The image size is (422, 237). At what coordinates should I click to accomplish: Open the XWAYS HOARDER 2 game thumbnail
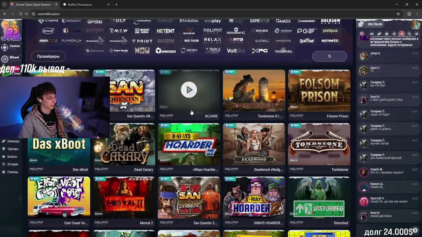pyautogui.click(x=254, y=197)
